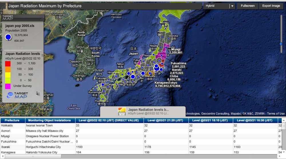Click the magenta Under Survey legend swatch
The image size is (286, 159).
pos(8,86)
